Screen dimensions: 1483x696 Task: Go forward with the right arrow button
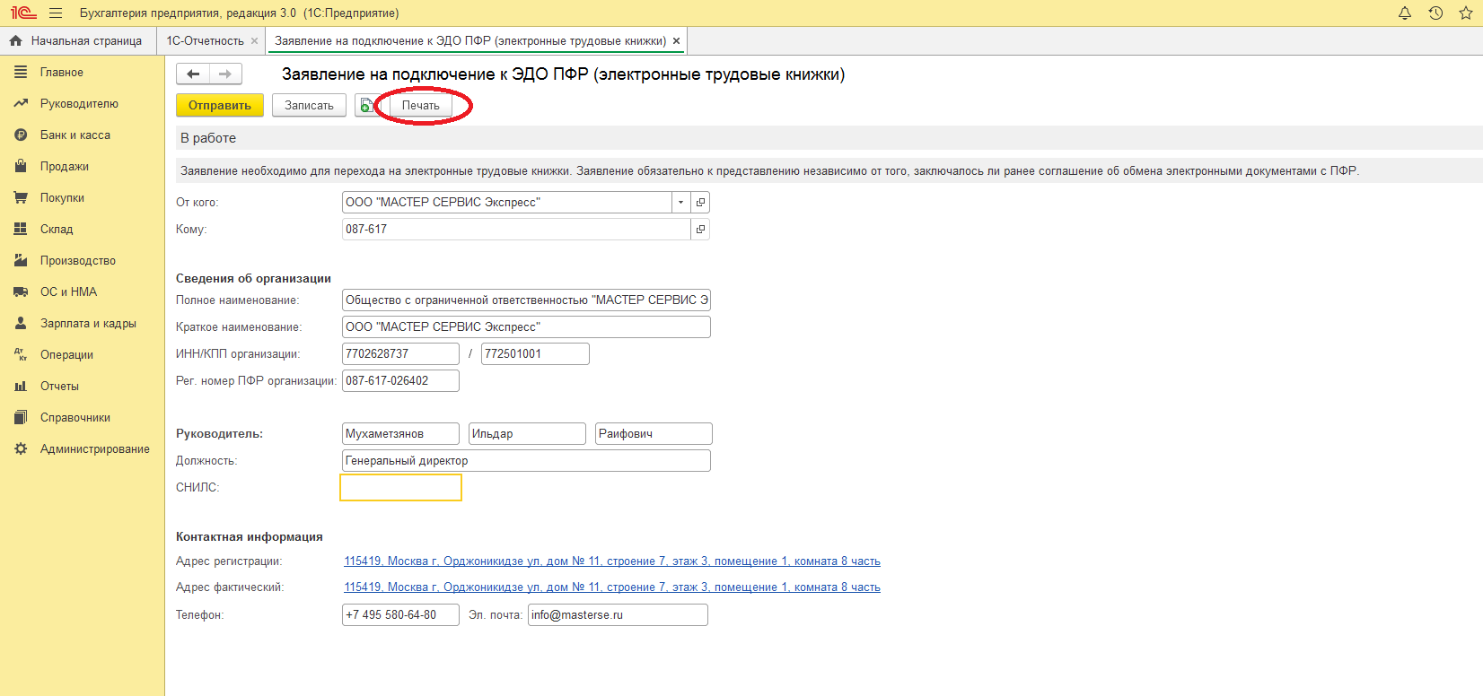coord(225,74)
